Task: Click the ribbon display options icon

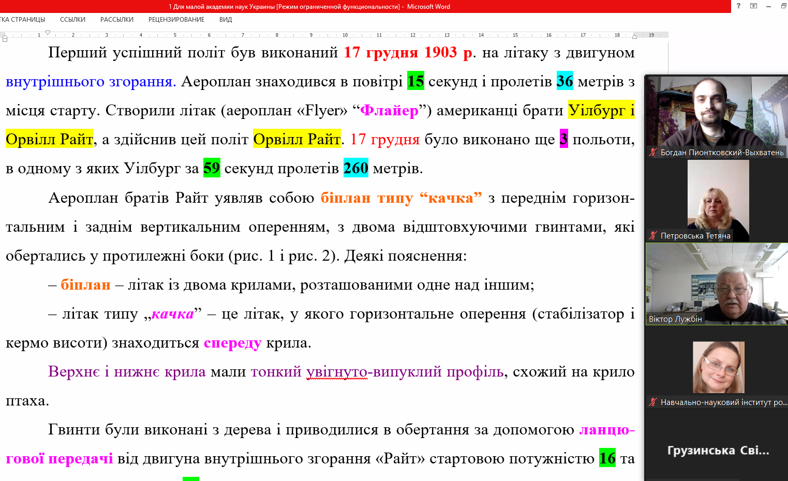Action: click(754, 6)
